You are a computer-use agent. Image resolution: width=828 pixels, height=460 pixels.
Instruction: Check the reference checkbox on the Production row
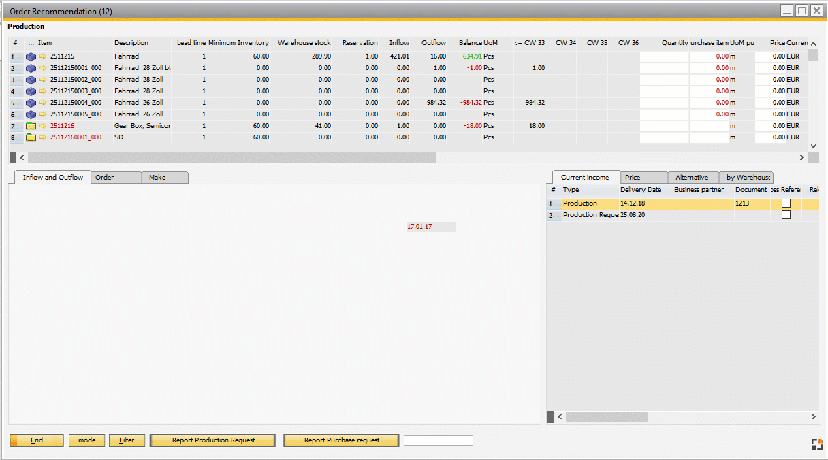786,203
